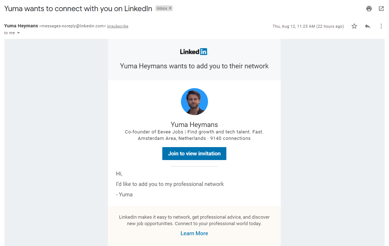Open the email in a new window
The height and width of the screenshot is (246, 389).
pos(381,9)
